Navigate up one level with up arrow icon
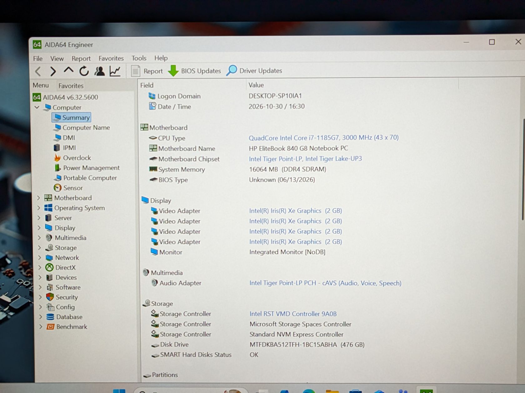Screen dimensions: 525x393 click(x=68, y=71)
